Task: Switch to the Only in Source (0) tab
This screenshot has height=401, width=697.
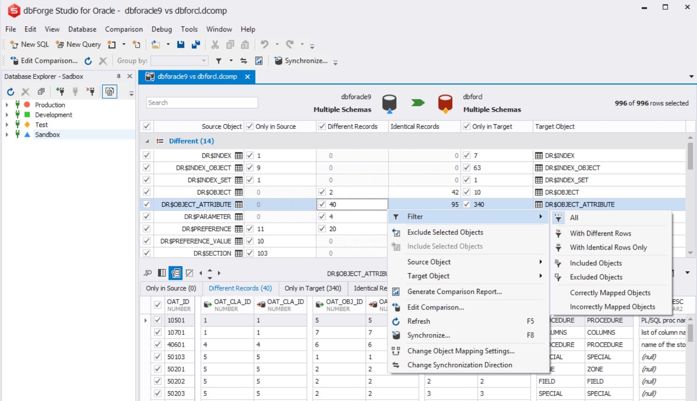Action: point(171,288)
